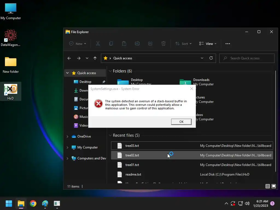Open the Windows Start menu
Screen dimensions: 280x210
[9, 203]
